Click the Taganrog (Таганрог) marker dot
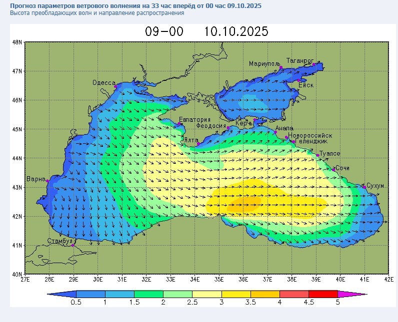398x322 pixels. coord(314,64)
